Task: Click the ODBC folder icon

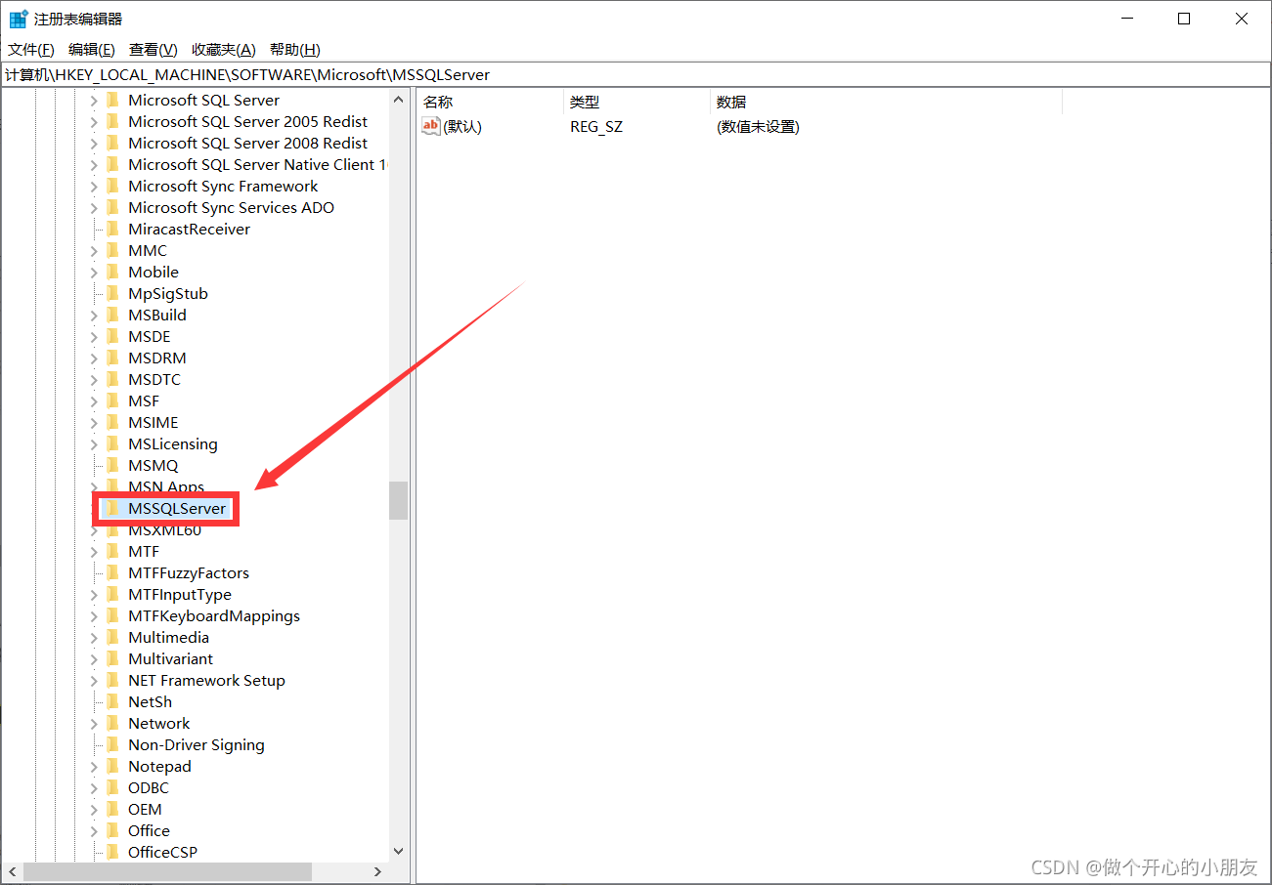Action: (x=113, y=787)
